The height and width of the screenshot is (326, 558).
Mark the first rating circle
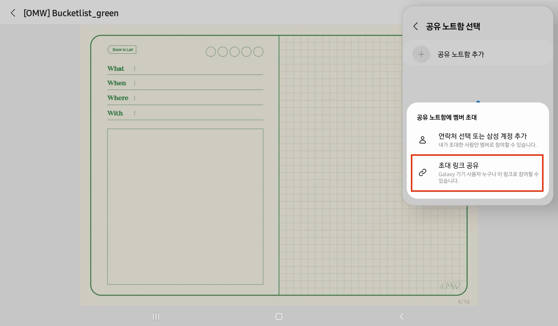211,52
